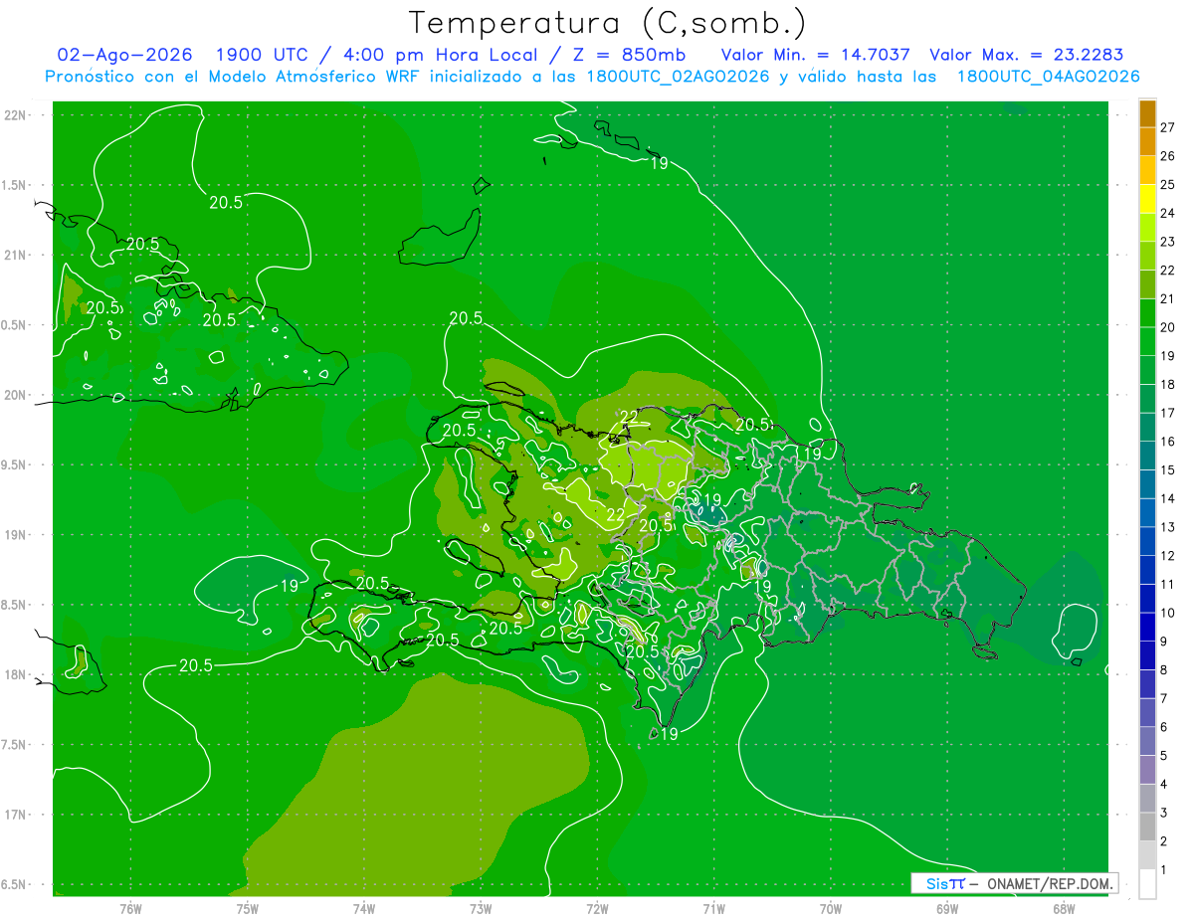Click the white bottom swatch of color legend
Viewport: 1194px width, 922px height.
(x=1147, y=883)
